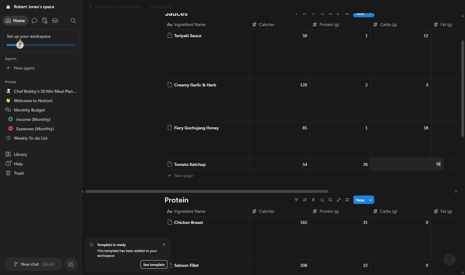
Task: Search within the Protein database
Action: click(x=330, y=200)
